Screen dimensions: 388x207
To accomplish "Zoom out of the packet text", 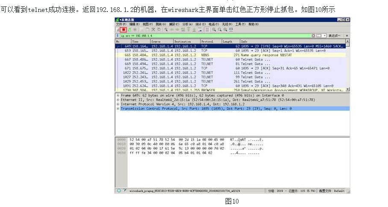I will [x=220, y=30].
